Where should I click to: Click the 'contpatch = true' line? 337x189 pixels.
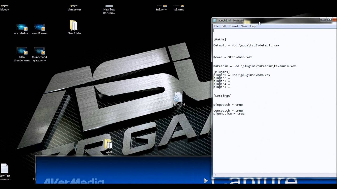(228, 111)
